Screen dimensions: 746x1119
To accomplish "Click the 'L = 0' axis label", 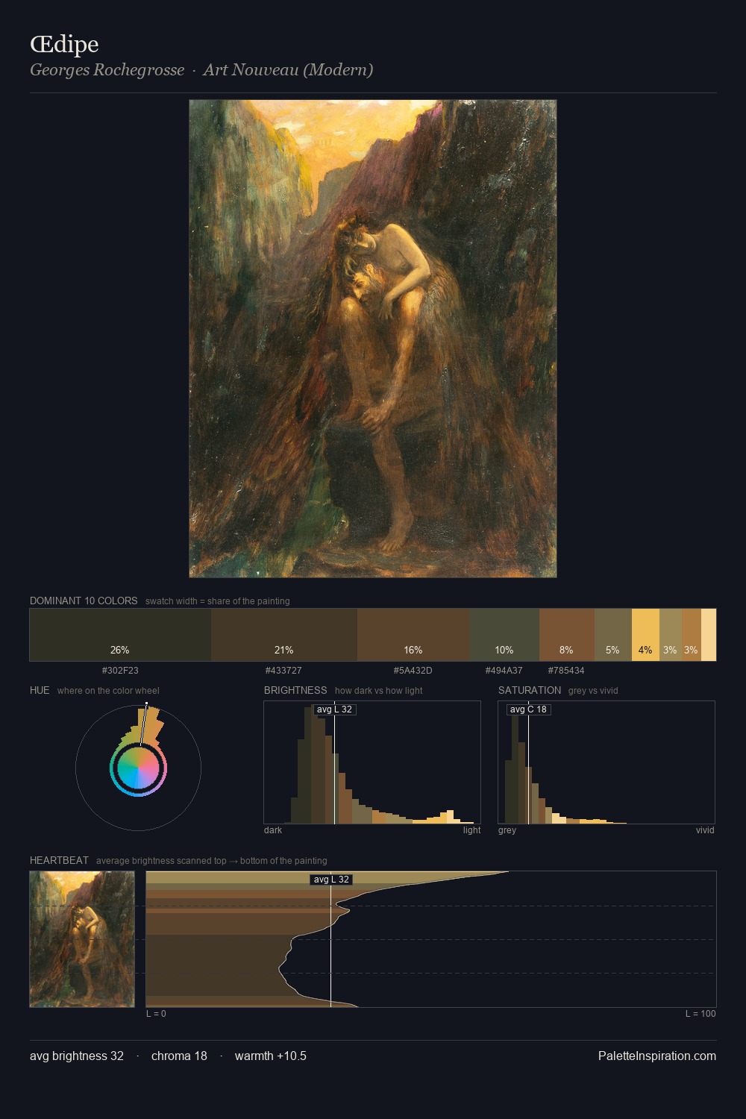I will 156,1014.
